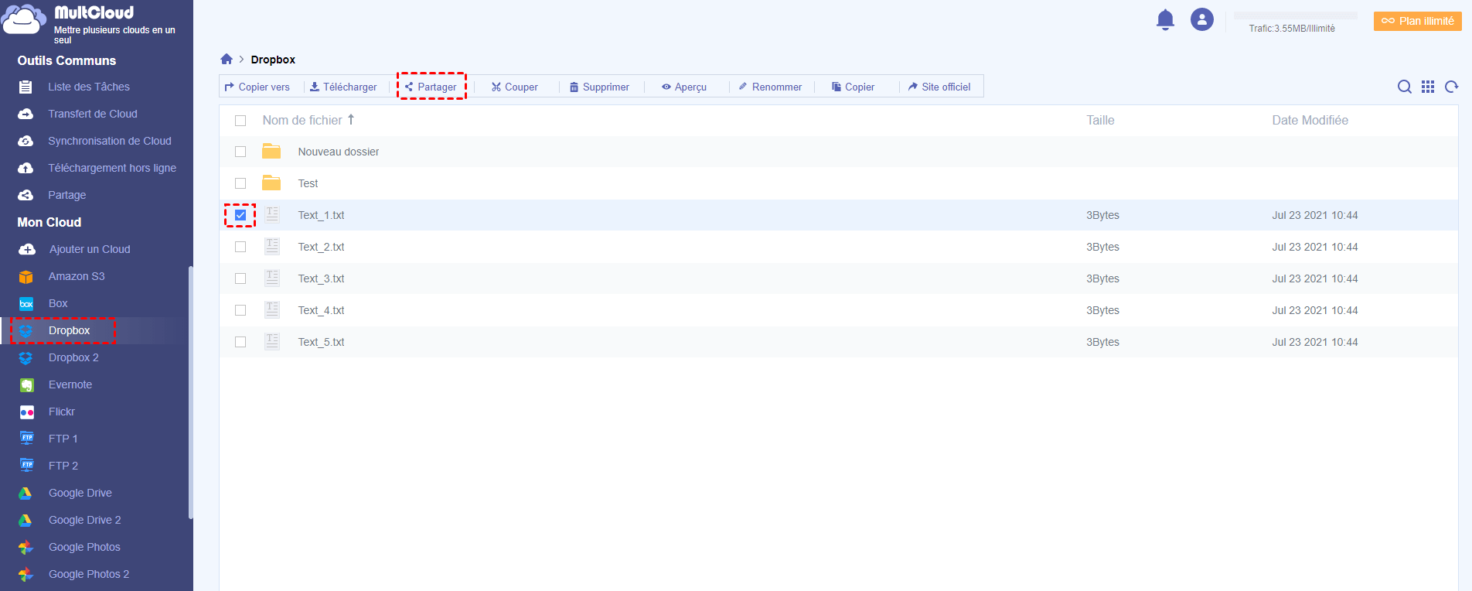Click the Text_3.txt file icon
The image size is (1472, 591).
pyautogui.click(x=272, y=278)
